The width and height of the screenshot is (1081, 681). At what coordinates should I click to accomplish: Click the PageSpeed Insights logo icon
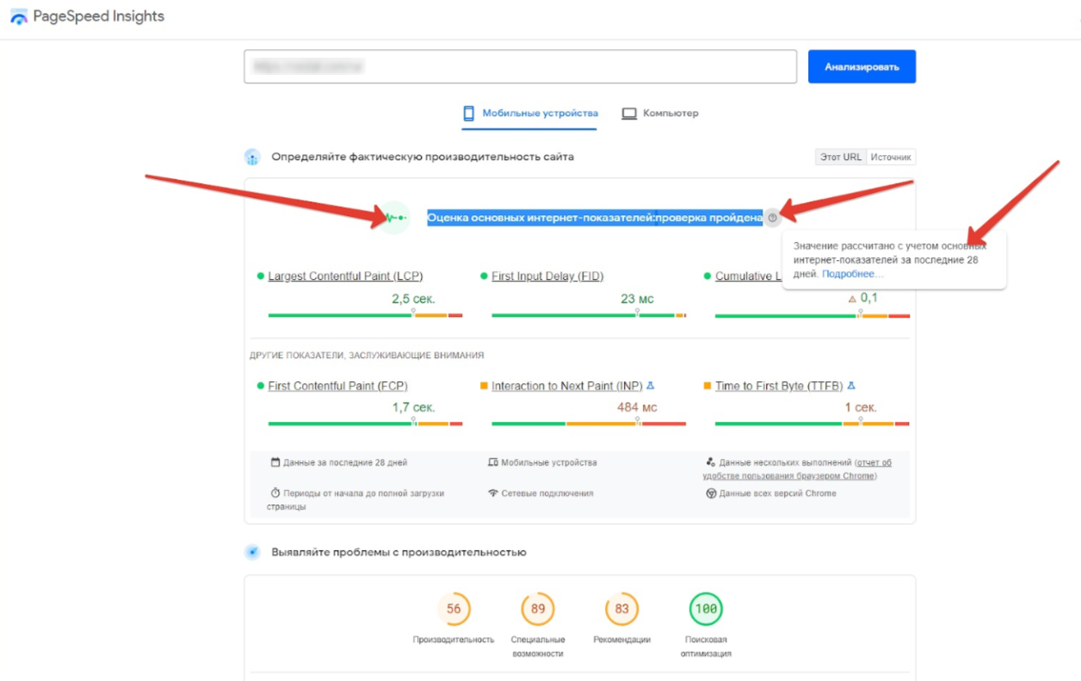19,17
